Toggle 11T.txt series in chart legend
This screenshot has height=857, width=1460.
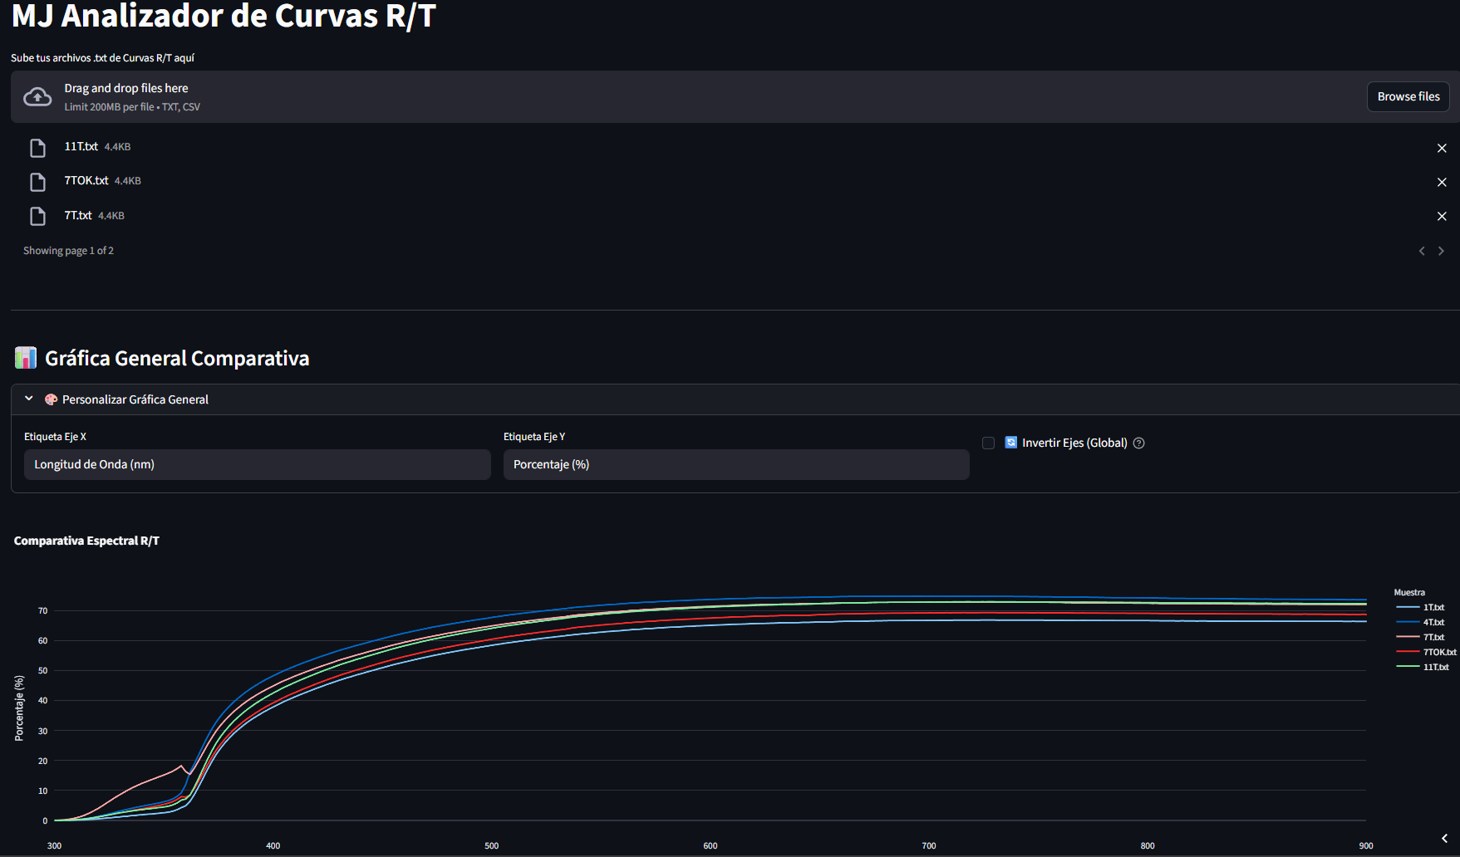1423,668
